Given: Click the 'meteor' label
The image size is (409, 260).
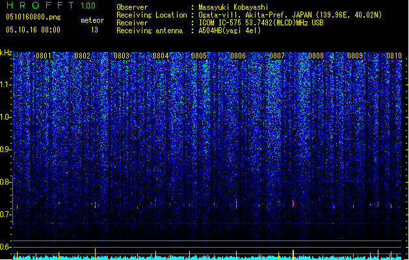Looking at the screenshot, I should coord(92,20).
